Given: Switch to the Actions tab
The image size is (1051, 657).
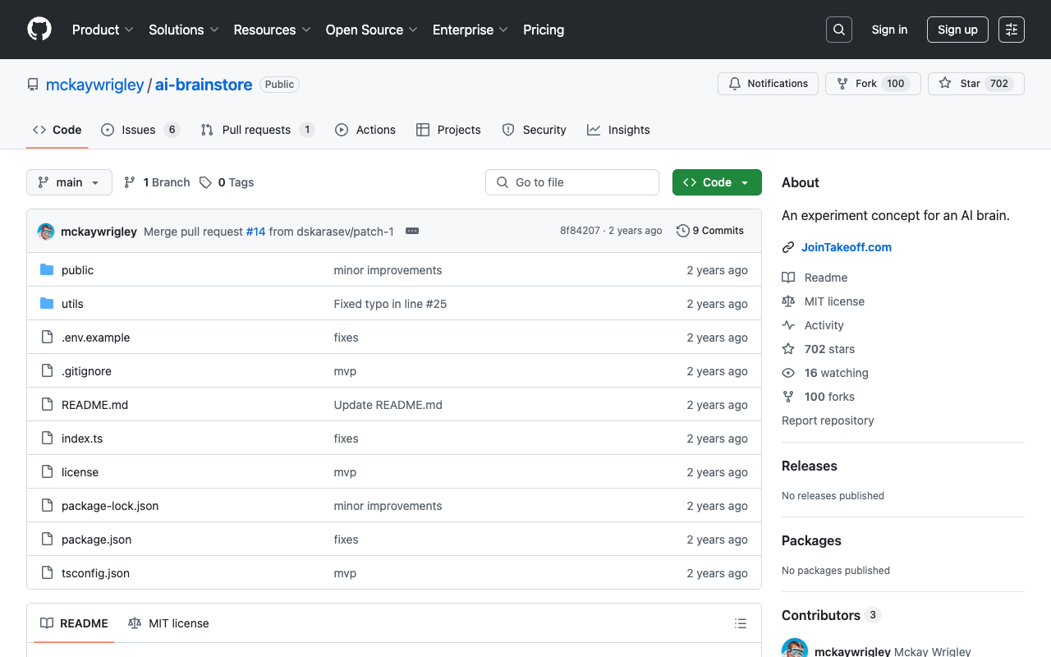Looking at the screenshot, I should [x=365, y=130].
